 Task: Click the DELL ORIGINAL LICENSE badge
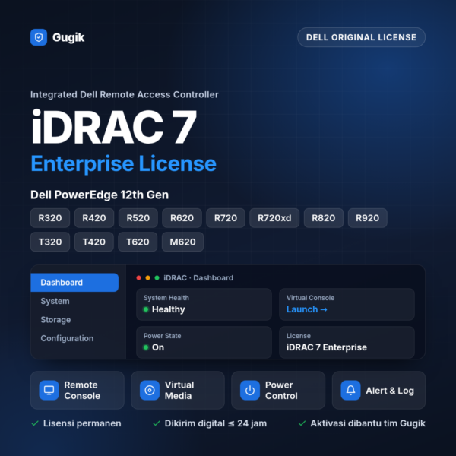[361, 37]
